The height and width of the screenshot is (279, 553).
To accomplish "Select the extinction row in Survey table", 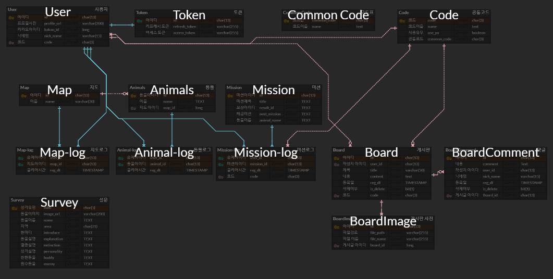I will [59, 245].
